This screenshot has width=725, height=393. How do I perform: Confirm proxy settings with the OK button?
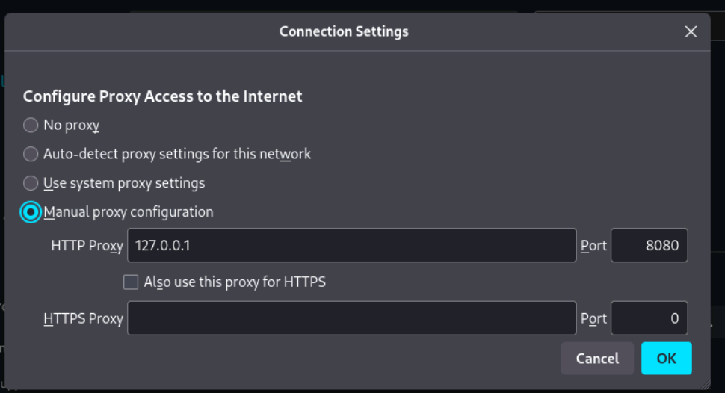[x=666, y=359]
